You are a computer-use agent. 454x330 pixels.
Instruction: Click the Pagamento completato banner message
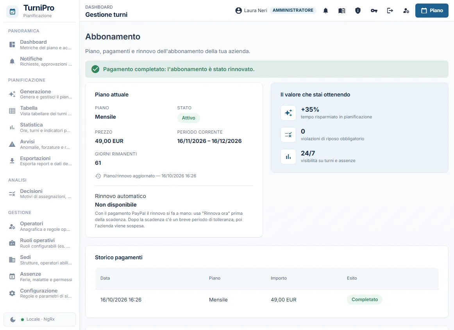[x=179, y=69]
